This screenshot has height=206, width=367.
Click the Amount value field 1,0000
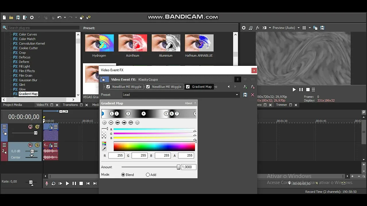pos(189,167)
